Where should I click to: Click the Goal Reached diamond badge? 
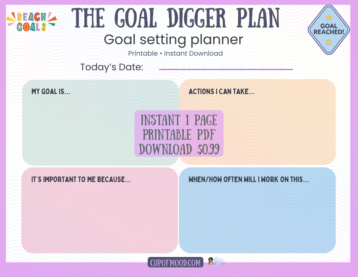coord(329,30)
